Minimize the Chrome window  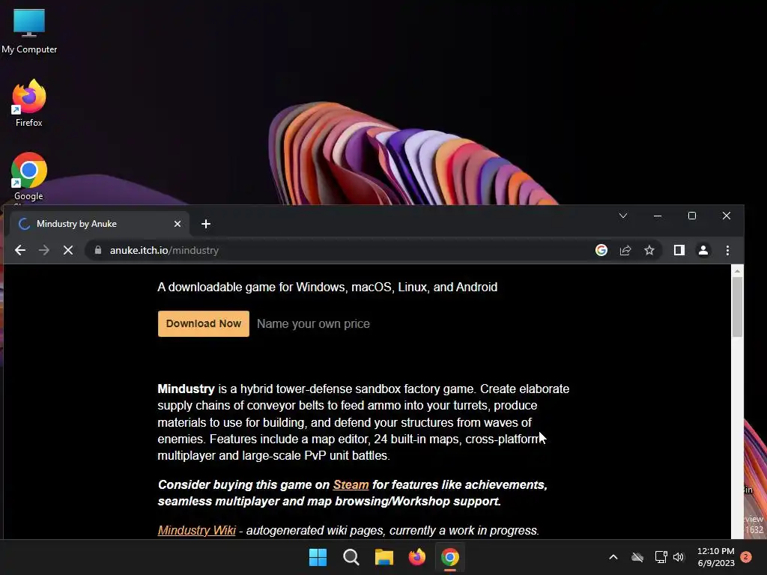658,216
